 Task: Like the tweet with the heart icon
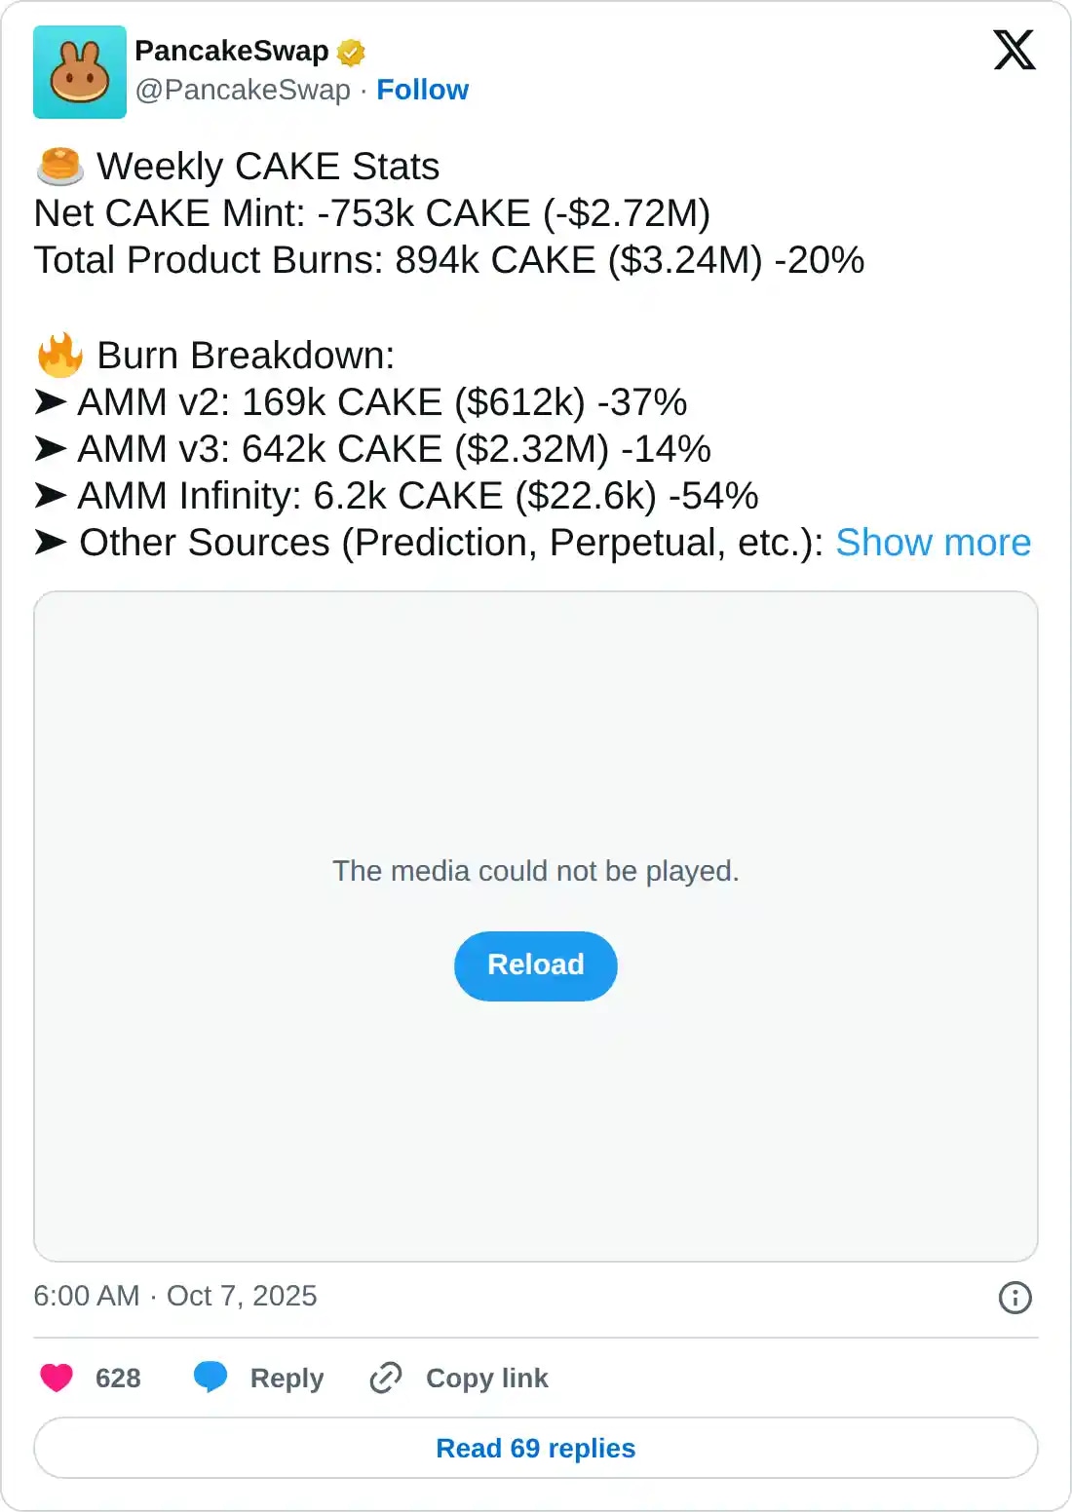[57, 1378]
